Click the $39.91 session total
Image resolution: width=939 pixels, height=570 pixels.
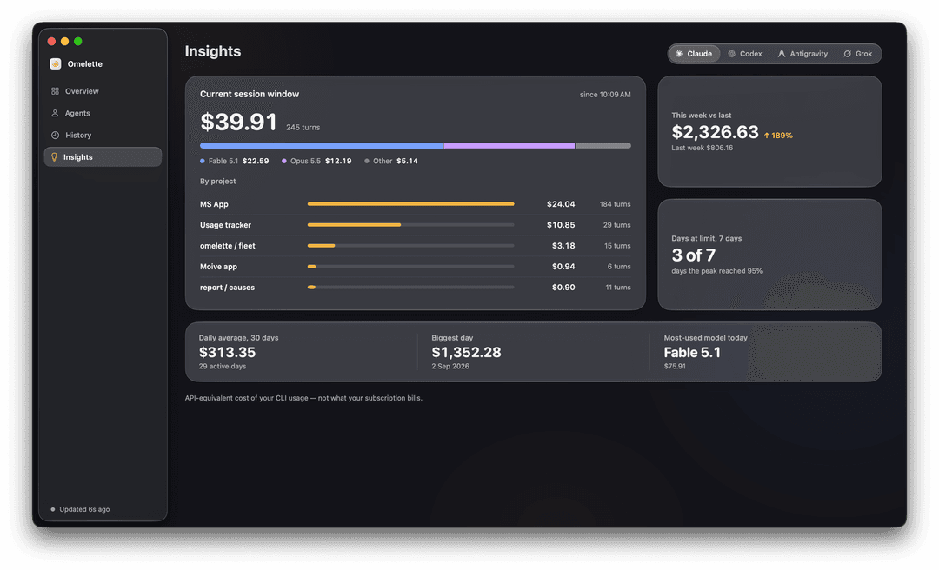pos(238,123)
